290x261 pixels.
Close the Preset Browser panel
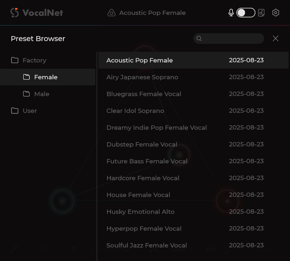coord(275,39)
